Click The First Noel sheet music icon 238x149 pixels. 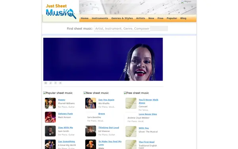(x=131, y=145)
